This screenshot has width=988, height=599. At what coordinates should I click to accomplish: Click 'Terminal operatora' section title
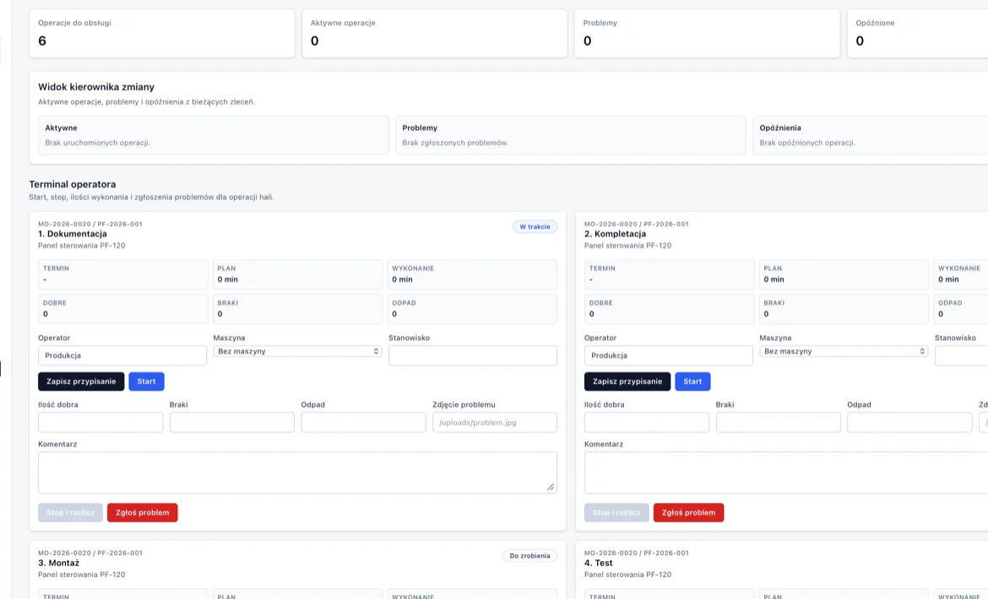pyautogui.click(x=73, y=185)
